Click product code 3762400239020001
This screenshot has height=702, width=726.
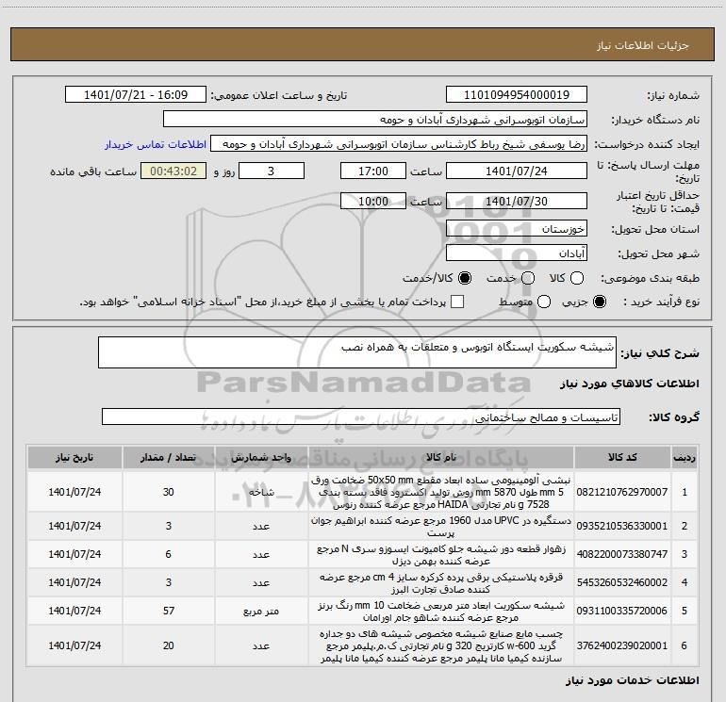click(x=622, y=645)
